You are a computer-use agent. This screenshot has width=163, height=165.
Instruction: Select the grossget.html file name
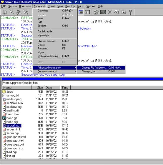point(15,141)
